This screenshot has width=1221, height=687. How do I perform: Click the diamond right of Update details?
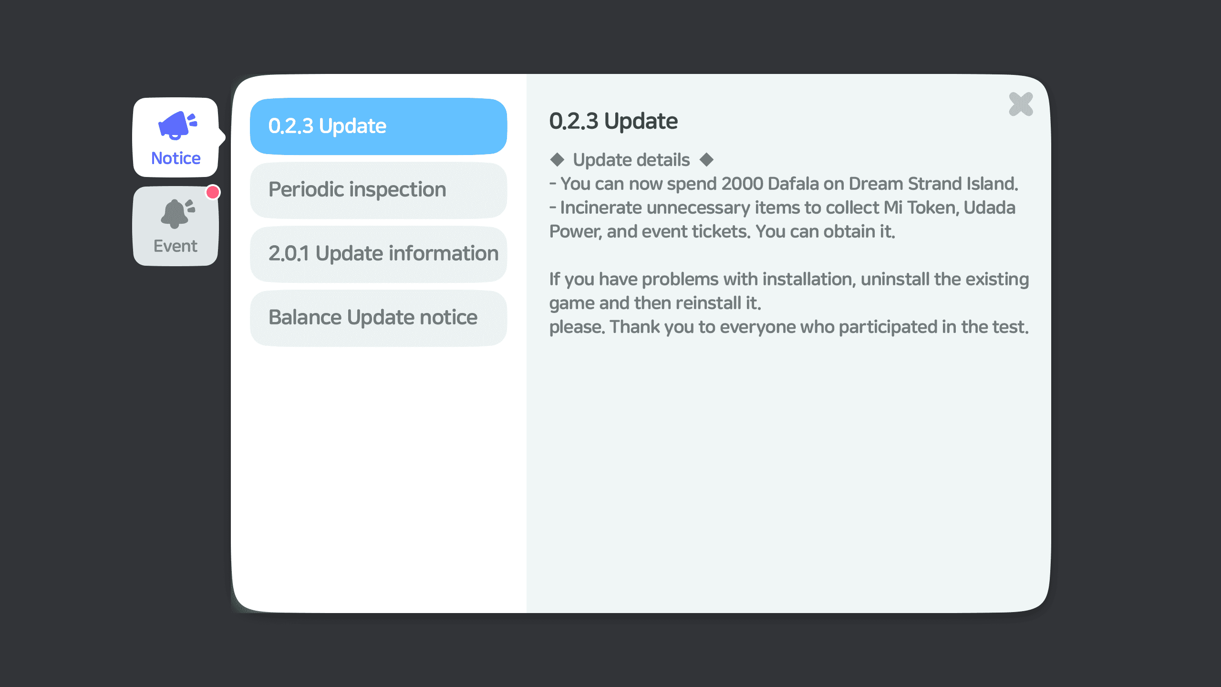coord(706,159)
